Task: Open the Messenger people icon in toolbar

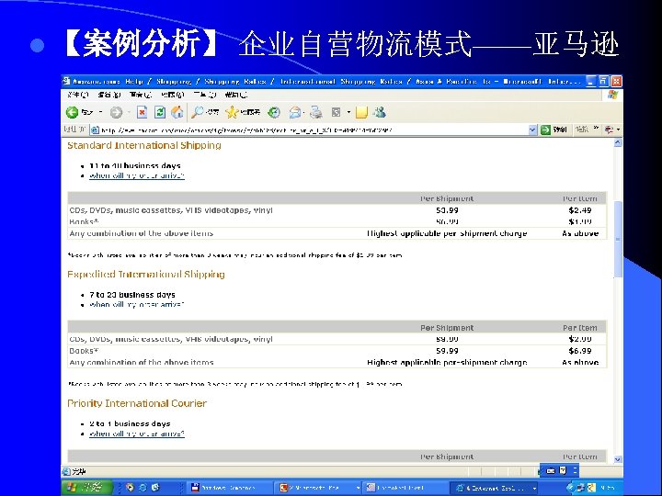Action: click(380, 112)
